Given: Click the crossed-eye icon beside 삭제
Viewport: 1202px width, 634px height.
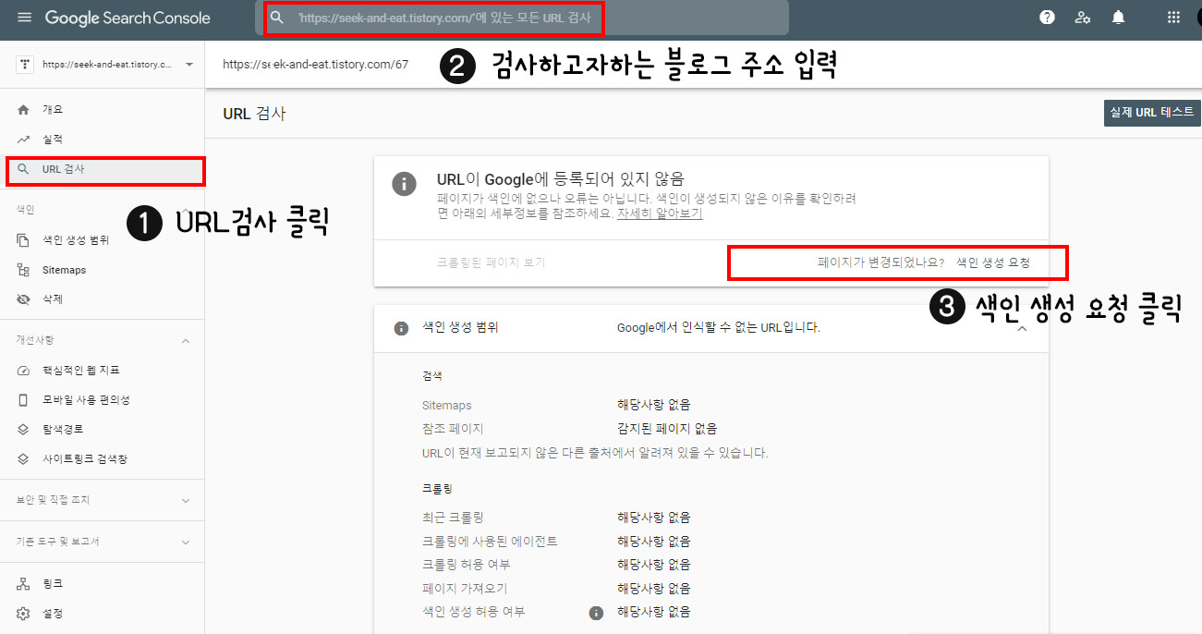Looking at the screenshot, I should tap(24, 299).
